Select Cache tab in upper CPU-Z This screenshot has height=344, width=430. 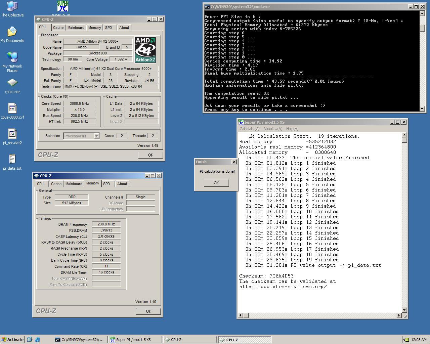[x=58, y=28]
